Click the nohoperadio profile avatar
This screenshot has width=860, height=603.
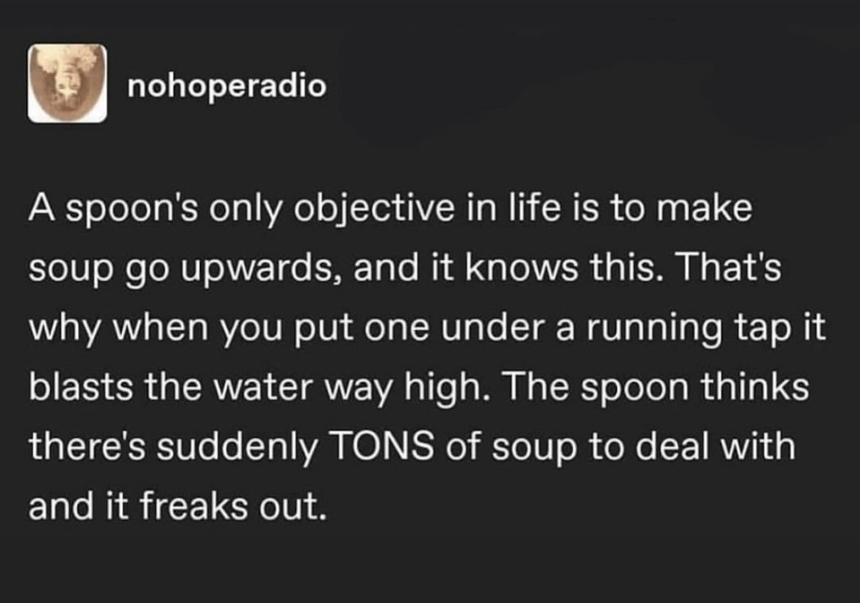(x=67, y=83)
